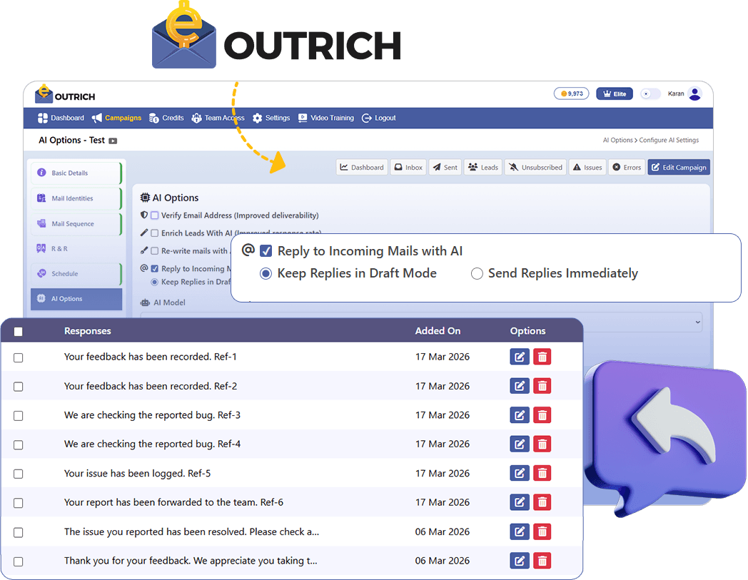Viewport: 748px width, 580px height.
Task: Open Campaigns in the navigation menu
Action: (x=116, y=118)
